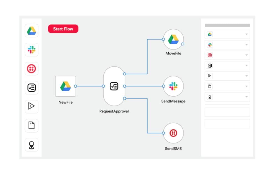Click the document icon in right panel
This screenshot has height=180, width=277.
coord(210,86)
